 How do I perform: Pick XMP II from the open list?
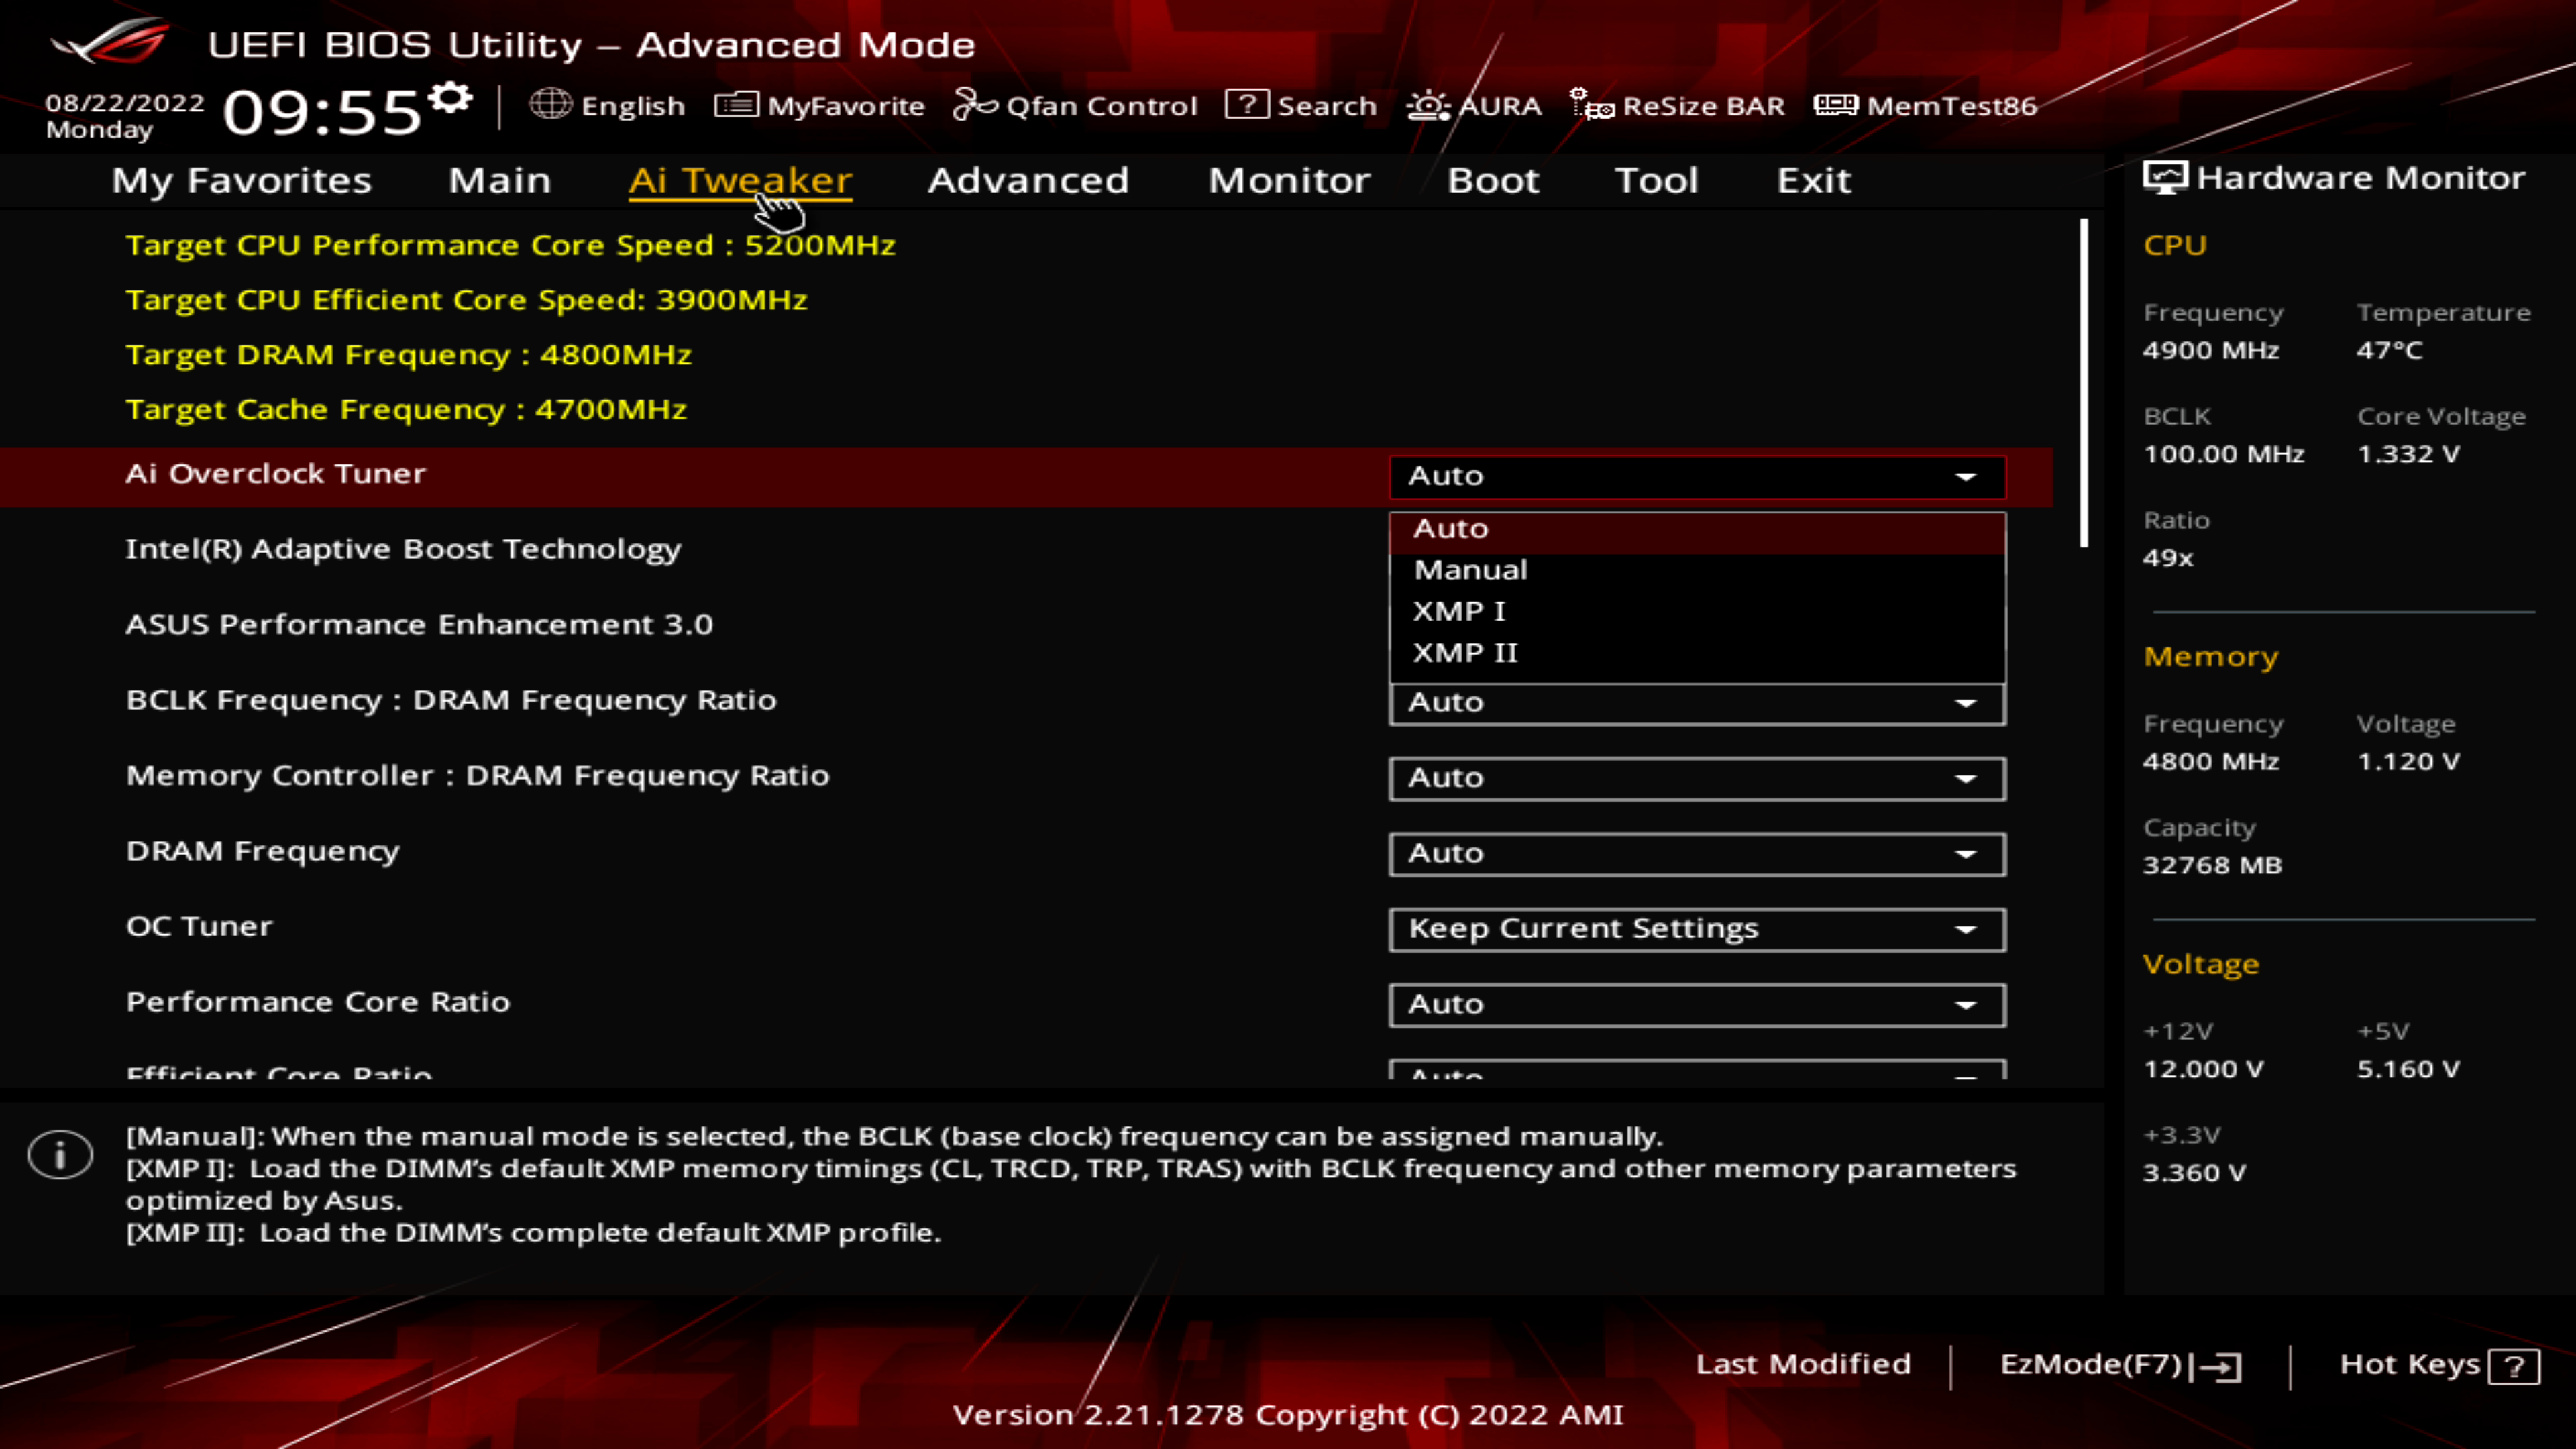point(1465,653)
